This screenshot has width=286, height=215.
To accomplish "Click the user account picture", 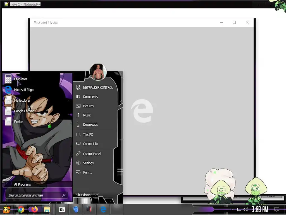I will click(98, 72).
